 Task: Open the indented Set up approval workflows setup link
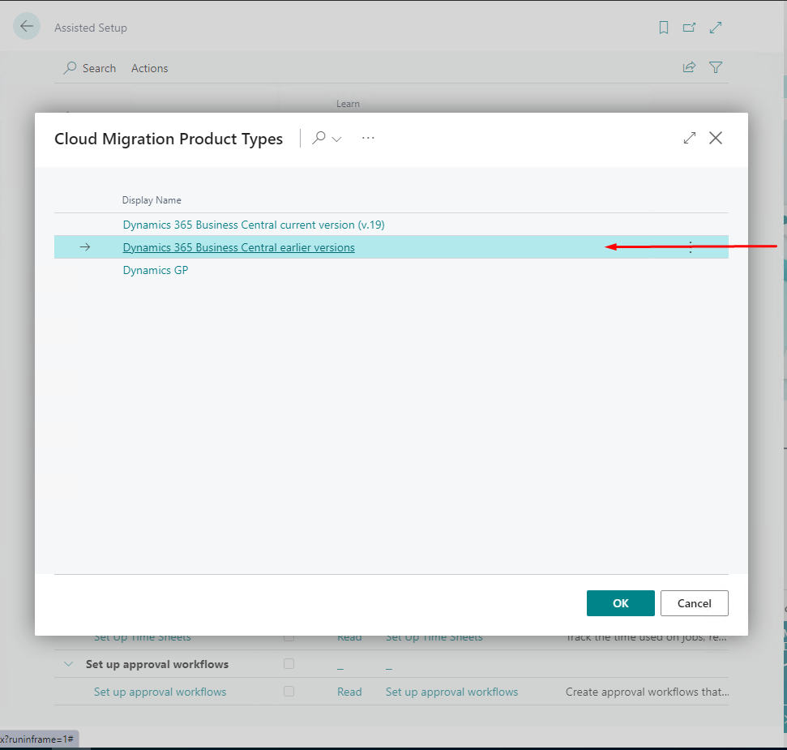[x=160, y=692]
